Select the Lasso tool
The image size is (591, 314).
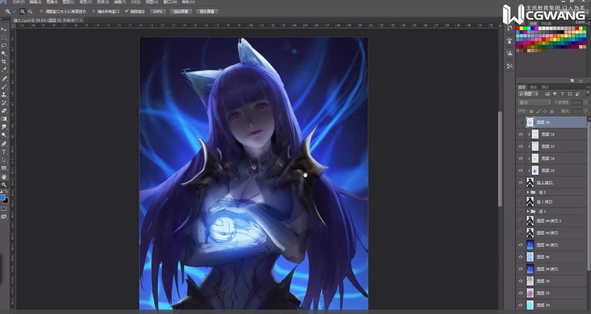tap(4, 45)
